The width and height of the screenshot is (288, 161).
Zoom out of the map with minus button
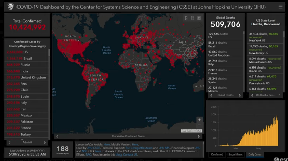(199, 125)
